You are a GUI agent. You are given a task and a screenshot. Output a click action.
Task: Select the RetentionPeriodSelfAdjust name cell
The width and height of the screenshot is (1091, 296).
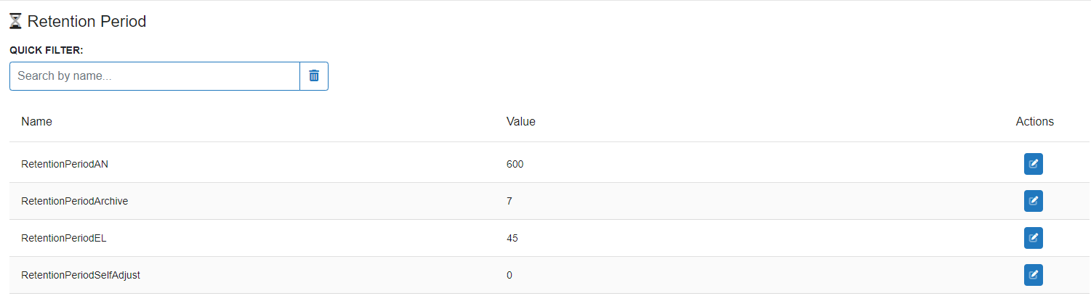81,276
